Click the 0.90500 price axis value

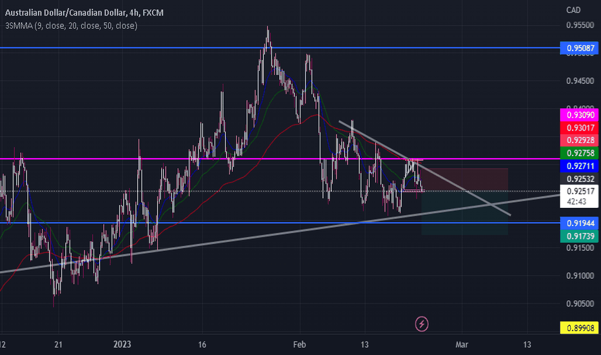[580, 303]
